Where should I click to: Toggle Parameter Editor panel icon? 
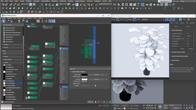[54, 21]
